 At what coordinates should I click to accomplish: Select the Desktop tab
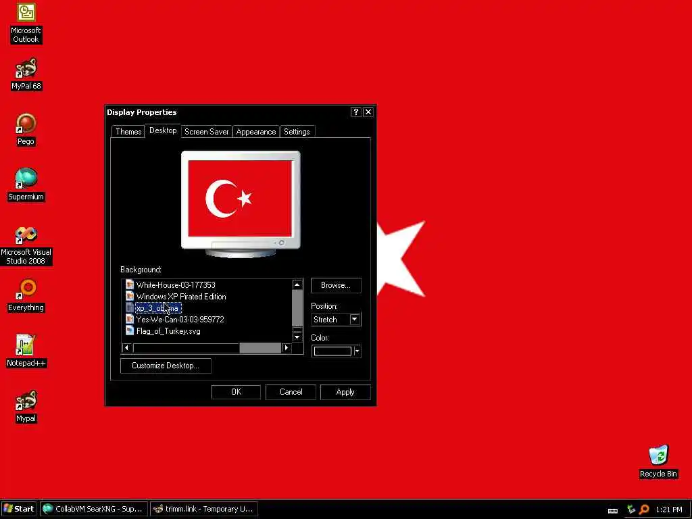(163, 130)
